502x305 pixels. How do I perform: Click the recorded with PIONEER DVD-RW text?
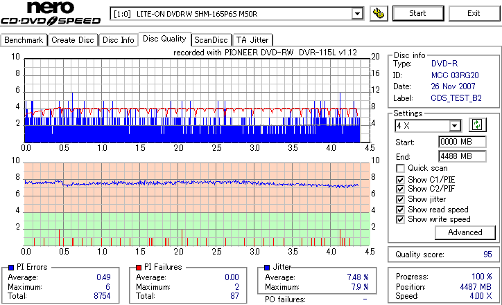tap(265, 53)
